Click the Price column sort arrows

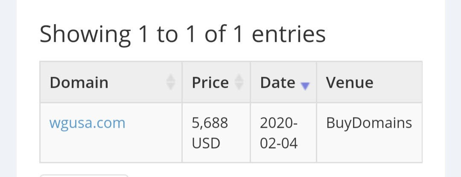click(x=239, y=82)
